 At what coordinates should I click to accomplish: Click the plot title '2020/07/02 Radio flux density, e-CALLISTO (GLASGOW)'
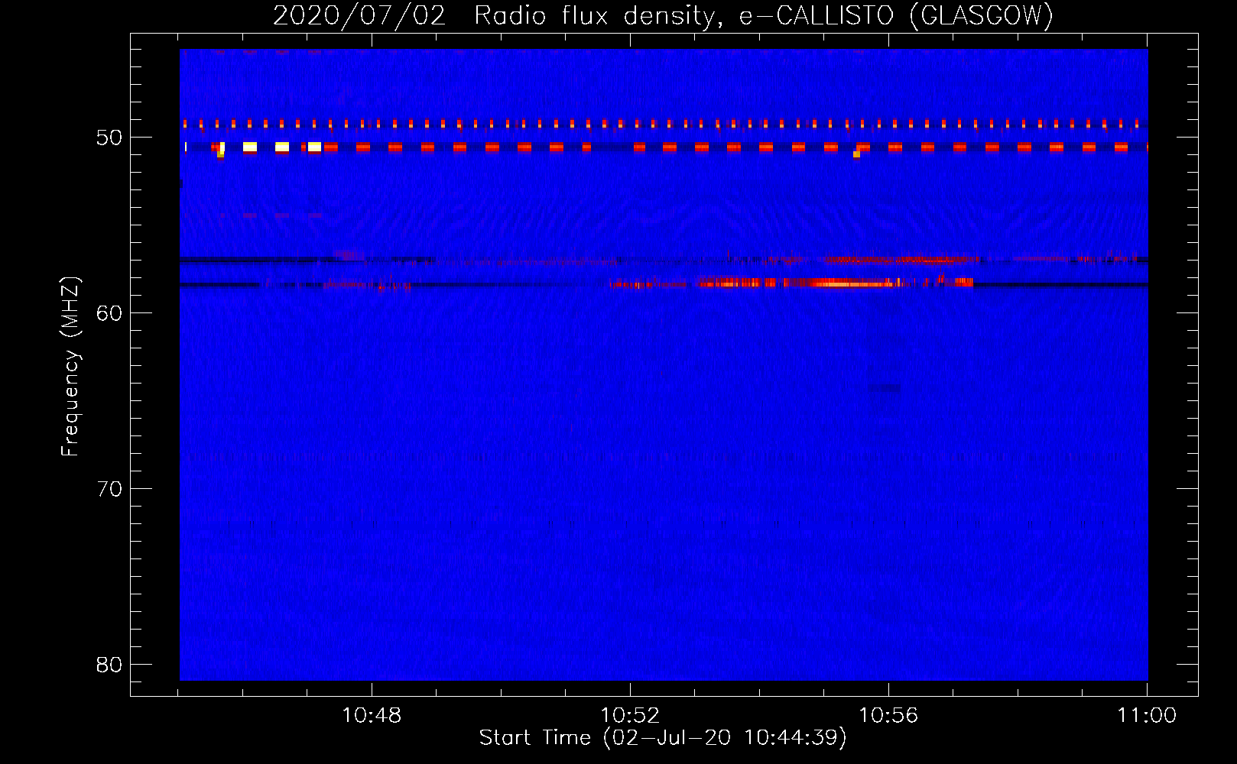click(663, 15)
